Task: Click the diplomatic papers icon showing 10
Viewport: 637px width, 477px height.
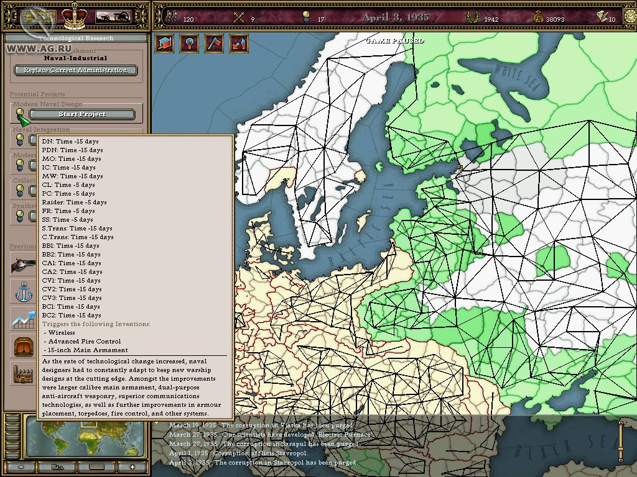Action: [602, 16]
